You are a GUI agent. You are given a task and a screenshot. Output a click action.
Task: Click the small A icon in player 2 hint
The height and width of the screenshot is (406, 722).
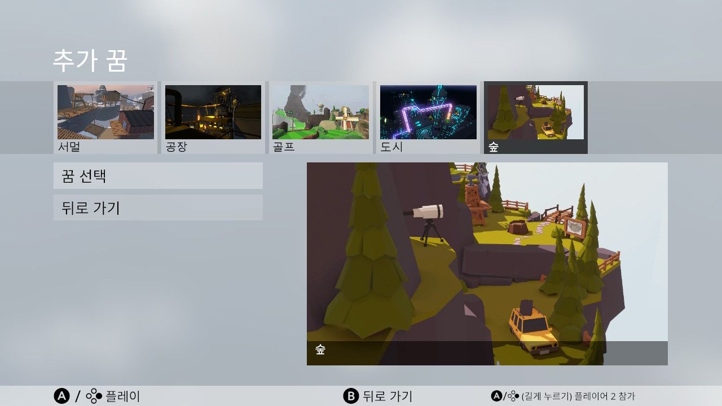pyautogui.click(x=496, y=396)
